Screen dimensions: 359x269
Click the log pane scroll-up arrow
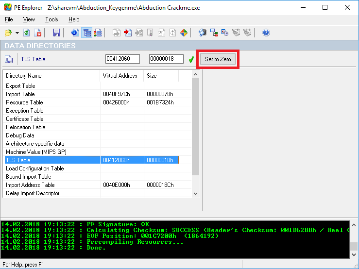coord(354,225)
